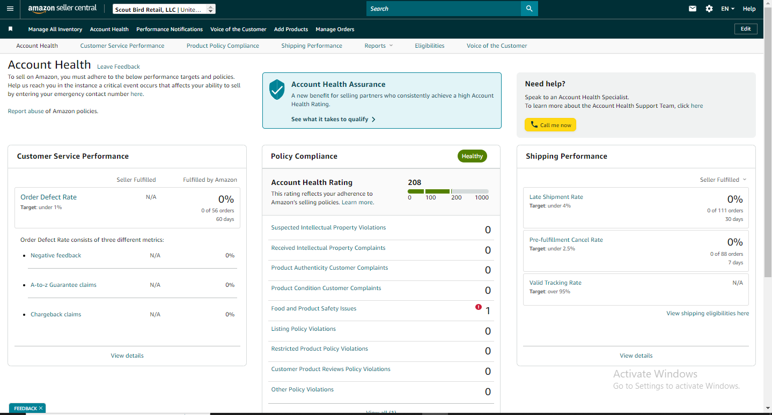Open A-to-z Guarantee claims link
This screenshot has height=415, width=772.
[x=63, y=285]
